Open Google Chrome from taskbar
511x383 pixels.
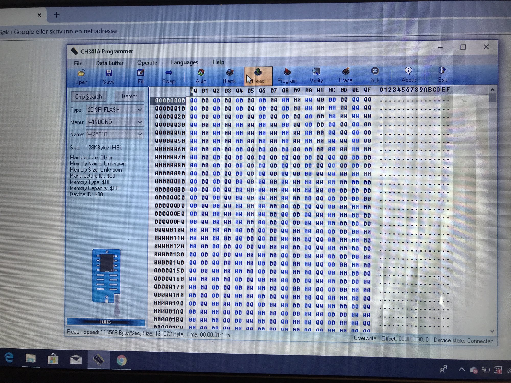click(x=122, y=360)
